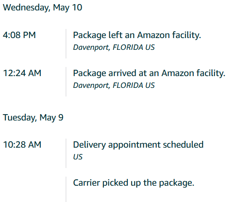The height and width of the screenshot is (202, 244).
Task: Select 'Package left an Amazon facility' status
Action: click(137, 35)
